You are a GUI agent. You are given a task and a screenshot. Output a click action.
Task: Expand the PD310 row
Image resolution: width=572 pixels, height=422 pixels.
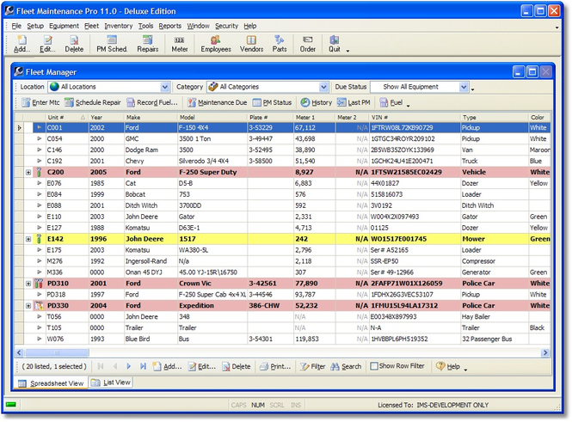(28, 283)
